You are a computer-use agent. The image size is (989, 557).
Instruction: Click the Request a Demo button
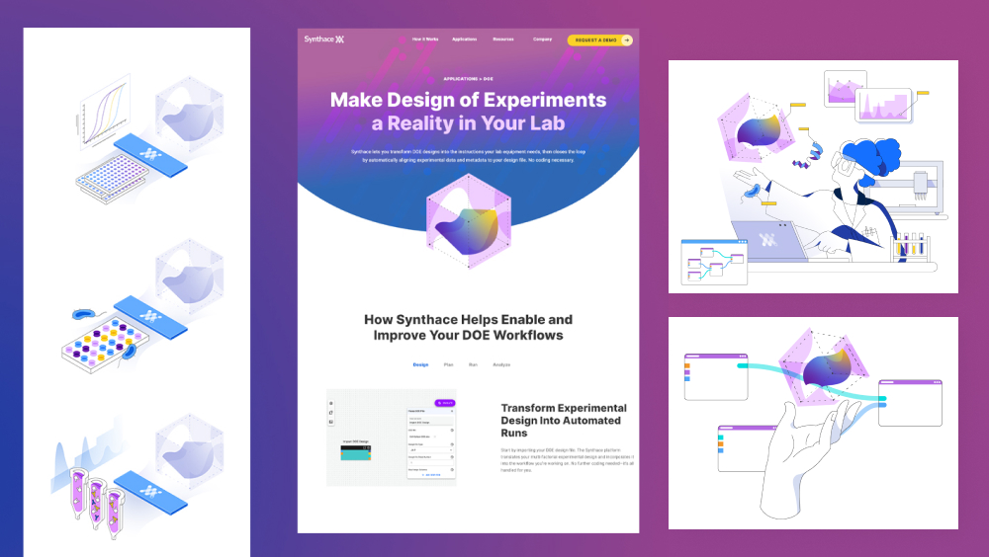tap(599, 40)
